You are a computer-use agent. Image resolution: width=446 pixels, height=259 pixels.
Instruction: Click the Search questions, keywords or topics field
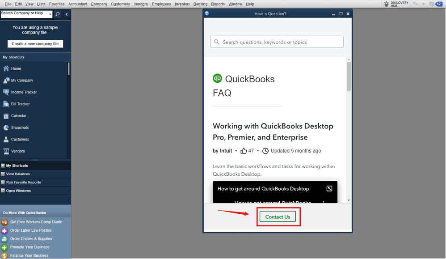tap(277, 42)
